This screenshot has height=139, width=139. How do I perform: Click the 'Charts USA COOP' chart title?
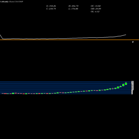point(16,2)
